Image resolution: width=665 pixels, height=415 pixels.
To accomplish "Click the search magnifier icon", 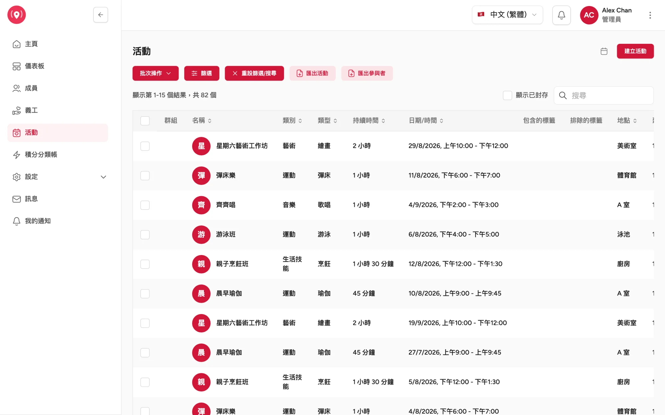I will [563, 96].
